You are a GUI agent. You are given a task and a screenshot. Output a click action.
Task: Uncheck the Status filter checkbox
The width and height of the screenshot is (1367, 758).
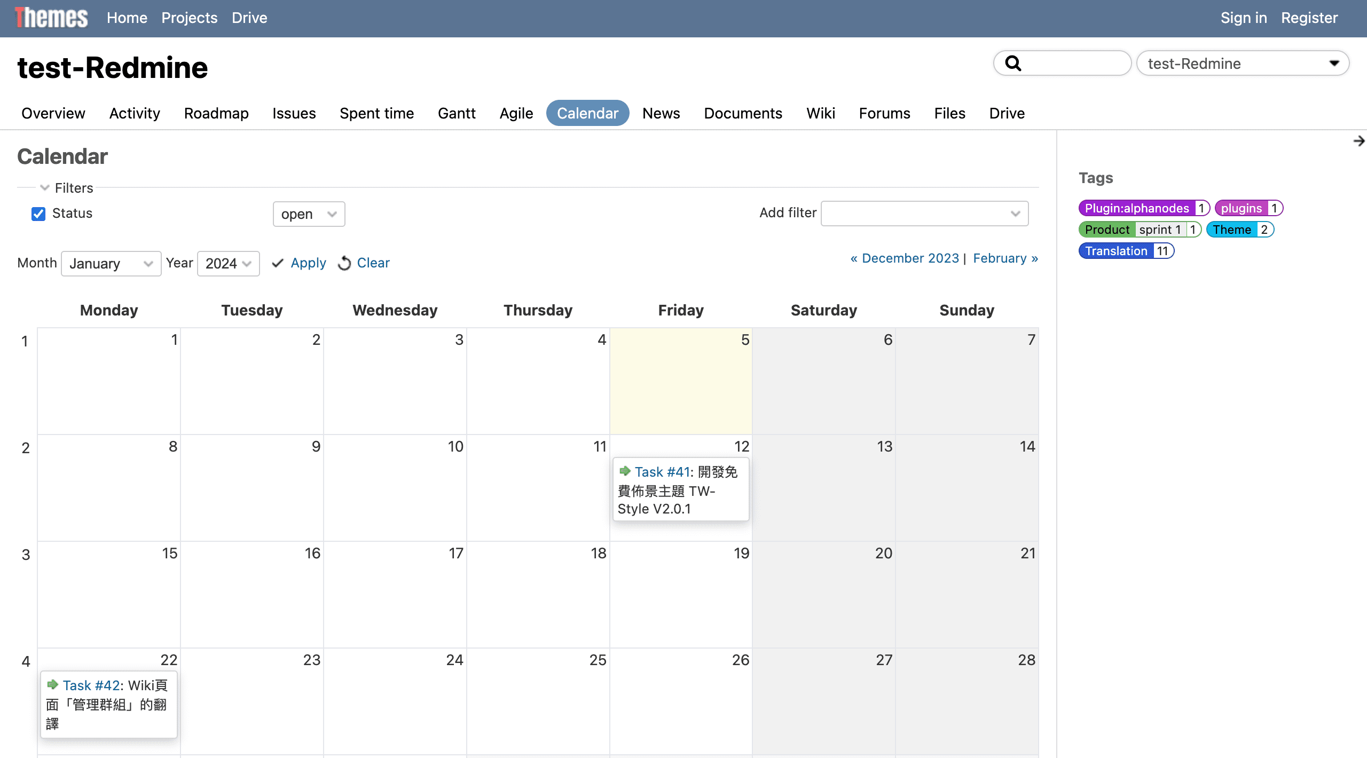[38, 214]
